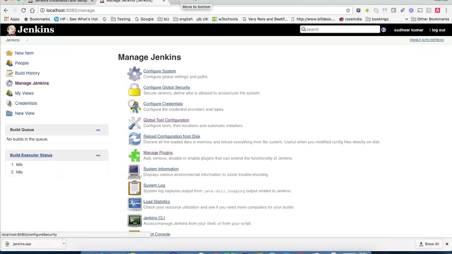Image resolution: width=452 pixels, height=254 pixels.
Task: Open the biz bookmarks folder
Action: (x=163, y=19)
